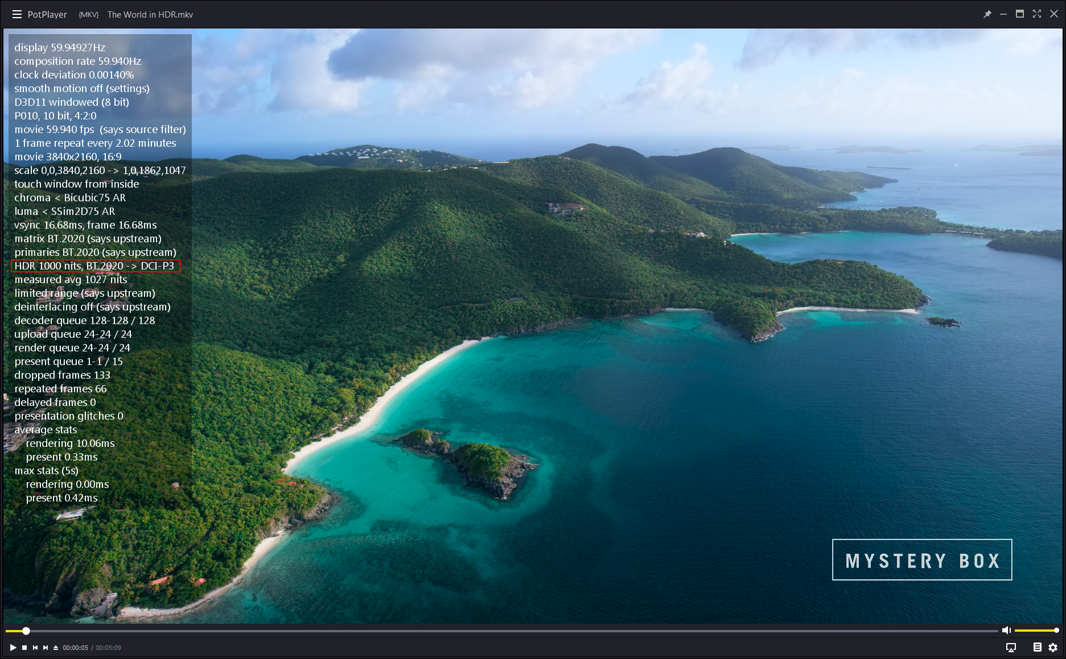Click the 'HDR 1000 nits, BT.2020 -> DCI-P3' line

[94, 266]
